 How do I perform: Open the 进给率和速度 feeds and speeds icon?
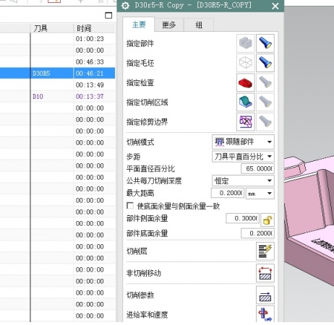click(x=265, y=314)
